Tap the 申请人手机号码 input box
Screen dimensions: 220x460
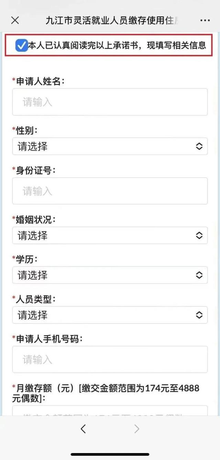click(x=110, y=359)
